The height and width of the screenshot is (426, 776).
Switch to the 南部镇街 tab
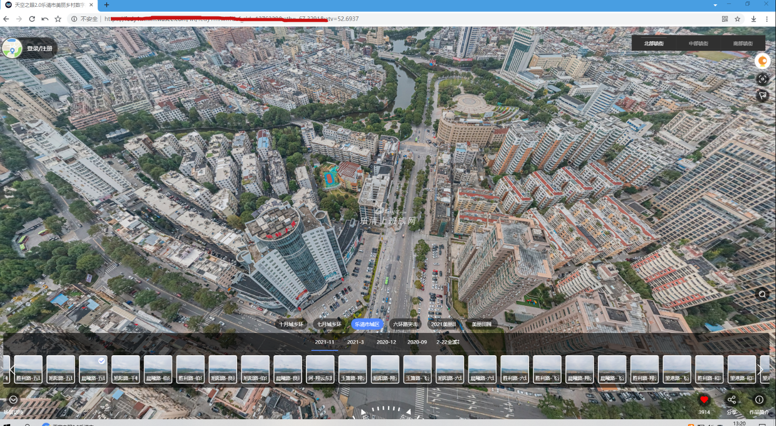click(743, 44)
